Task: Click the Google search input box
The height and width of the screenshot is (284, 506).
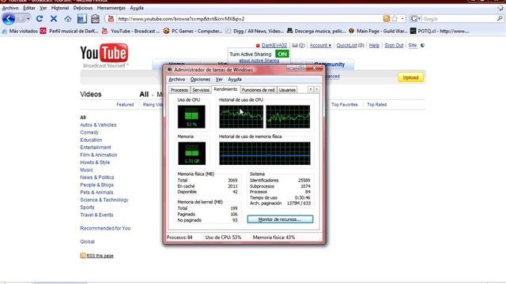Action: pyautogui.click(x=459, y=19)
